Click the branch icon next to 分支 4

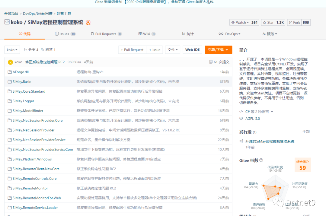(x=25, y=50)
